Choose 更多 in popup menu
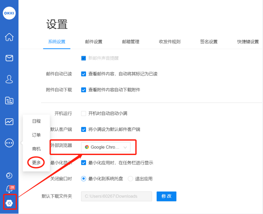The image size is (263, 214). [36, 163]
